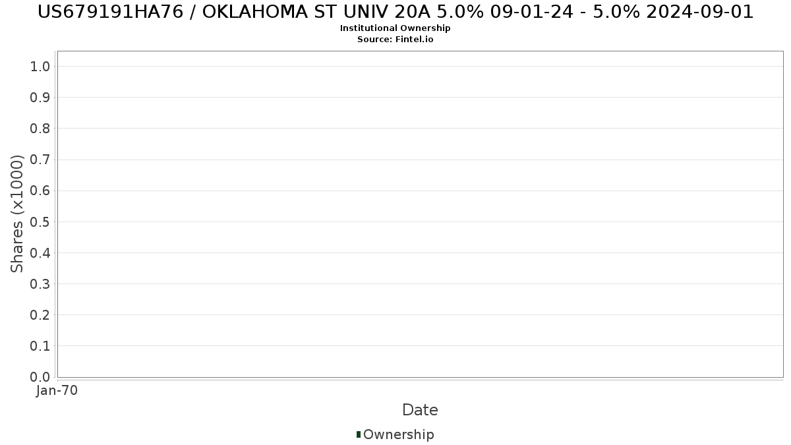Image resolution: width=791 pixels, height=445 pixels.
Task: Toggle the Ownership series legend label
Action: click(398, 434)
